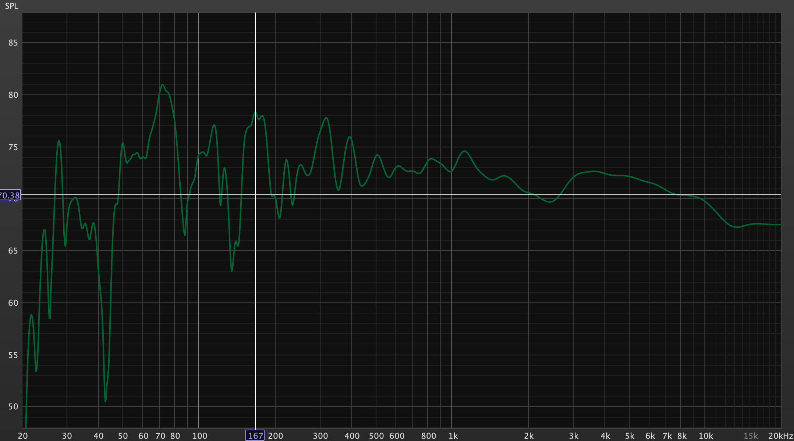Image resolution: width=794 pixels, height=441 pixels.
Task: Click the 70.38 cursor level readout
Action: 10,195
